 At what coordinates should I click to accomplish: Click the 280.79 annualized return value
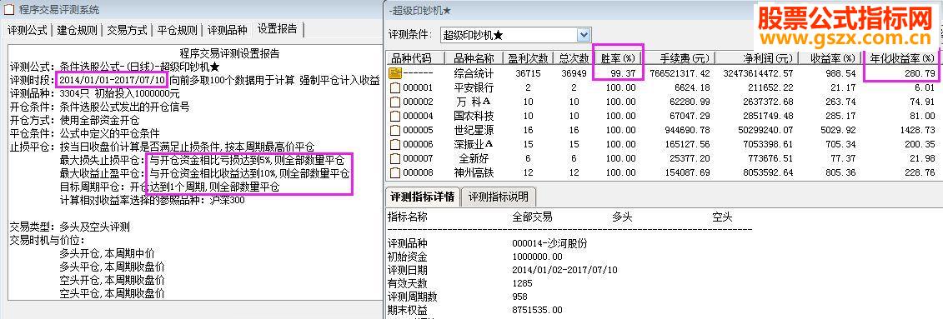click(x=921, y=74)
